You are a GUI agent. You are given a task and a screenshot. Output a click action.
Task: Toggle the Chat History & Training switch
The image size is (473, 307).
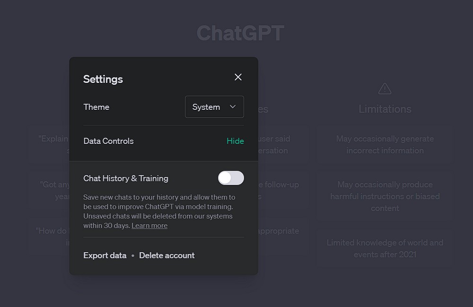(231, 178)
